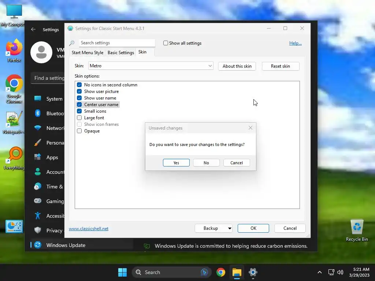The width and height of the screenshot is (375, 281).
Task: Click the Bing icon in taskbar search
Action: click(204, 272)
